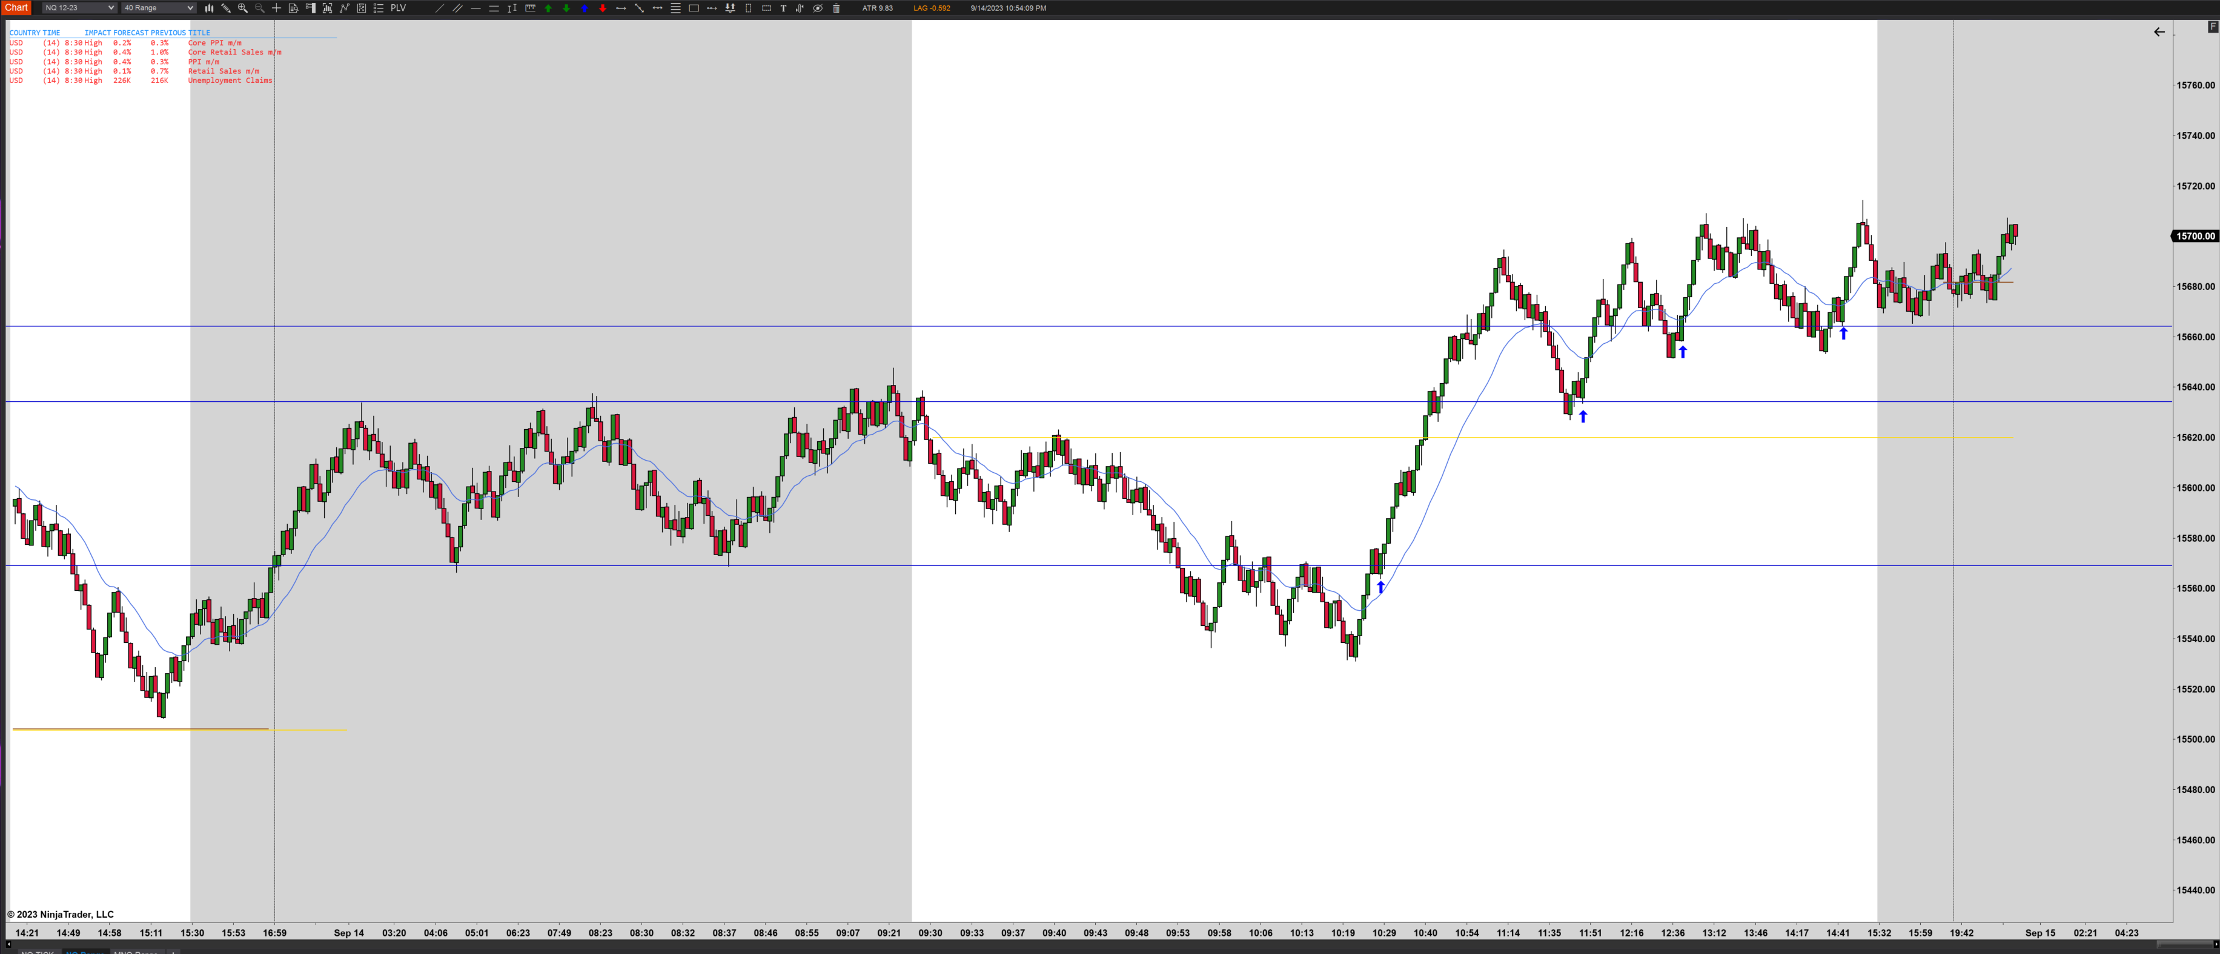The height and width of the screenshot is (954, 2220).
Task: Select the blue arrow up drawing tool
Action: tap(585, 8)
